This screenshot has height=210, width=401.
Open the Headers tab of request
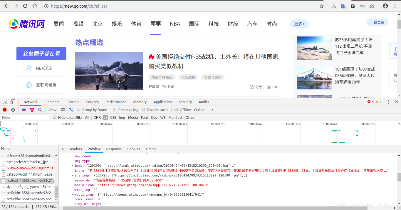tap(75, 149)
